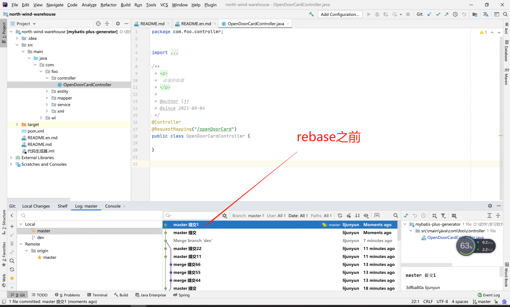510x307 pixels.
Task: Click the Build Project hammer icon
Action: click(311, 14)
